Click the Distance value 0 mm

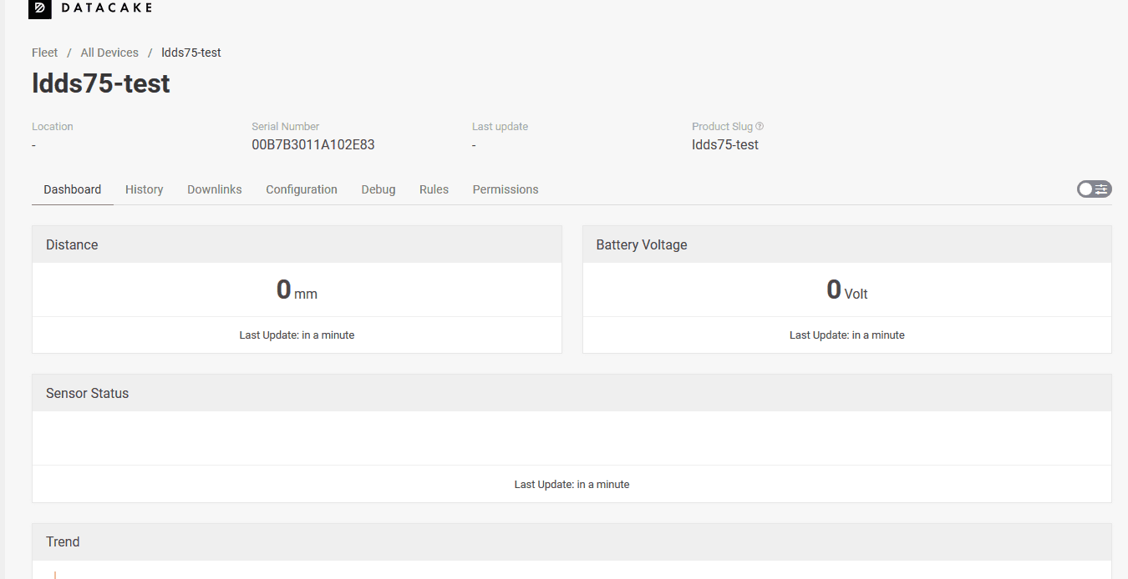pos(297,290)
